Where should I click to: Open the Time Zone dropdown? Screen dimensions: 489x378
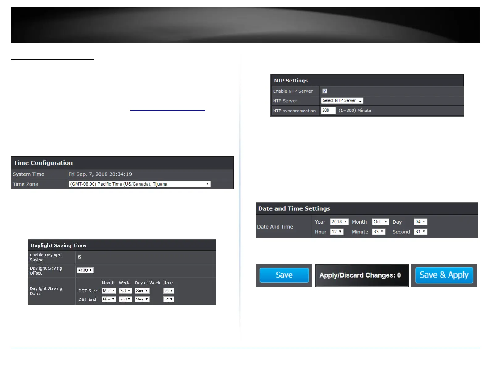point(140,184)
